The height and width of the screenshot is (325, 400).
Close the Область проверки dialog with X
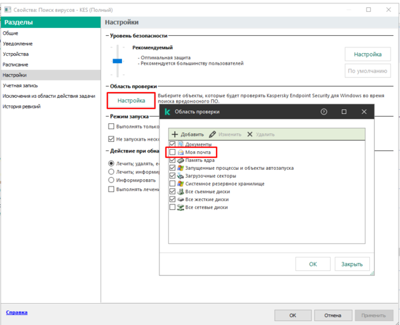(x=364, y=112)
